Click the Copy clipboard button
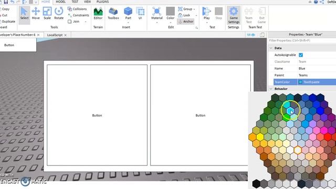 5,9
